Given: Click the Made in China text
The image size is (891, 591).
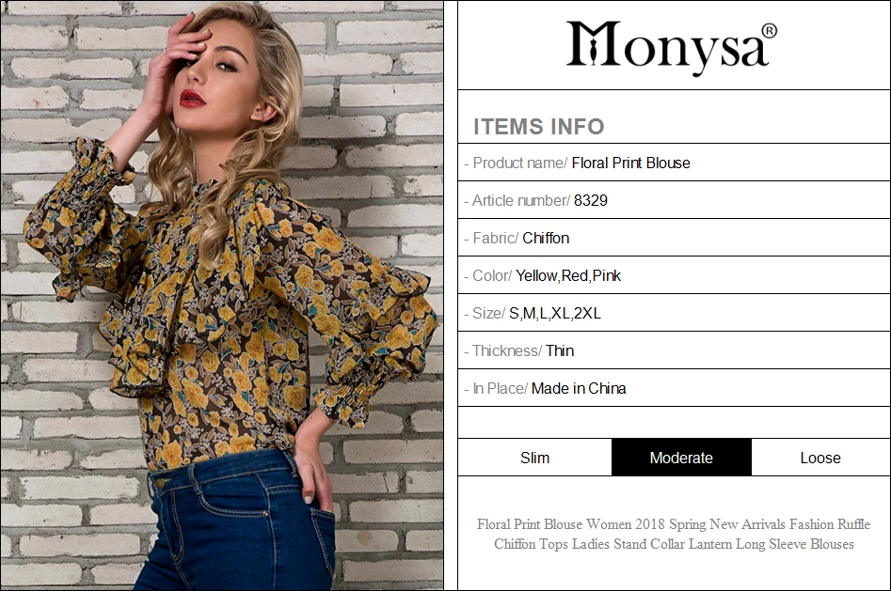Looking at the screenshot, I should tap(579, 388).
